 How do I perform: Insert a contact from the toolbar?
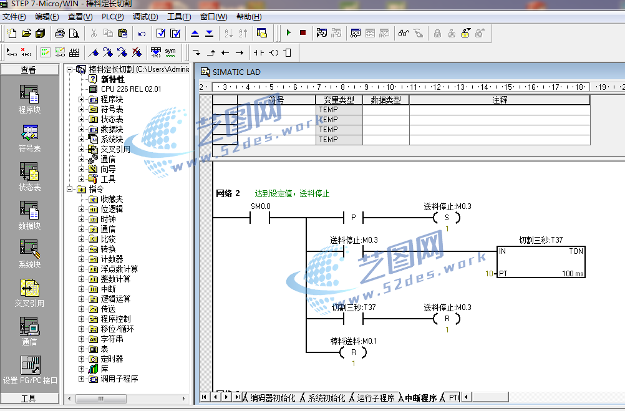(x=259, y=52)
